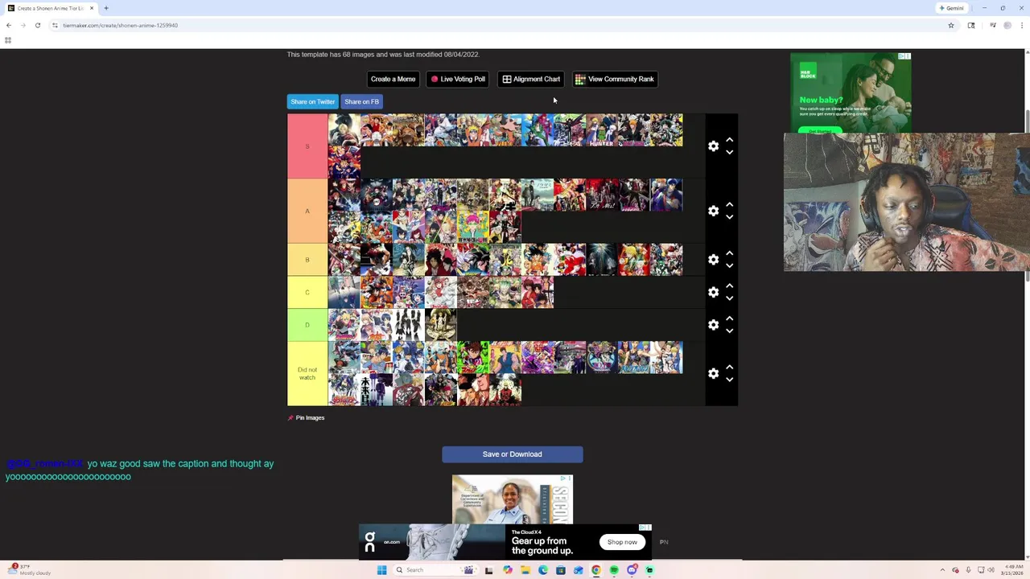Screen dimensions: 1030x579
Task: Select the Hunter x Hunter thumbnail in S tier
Action: click(x=601, y=130)
